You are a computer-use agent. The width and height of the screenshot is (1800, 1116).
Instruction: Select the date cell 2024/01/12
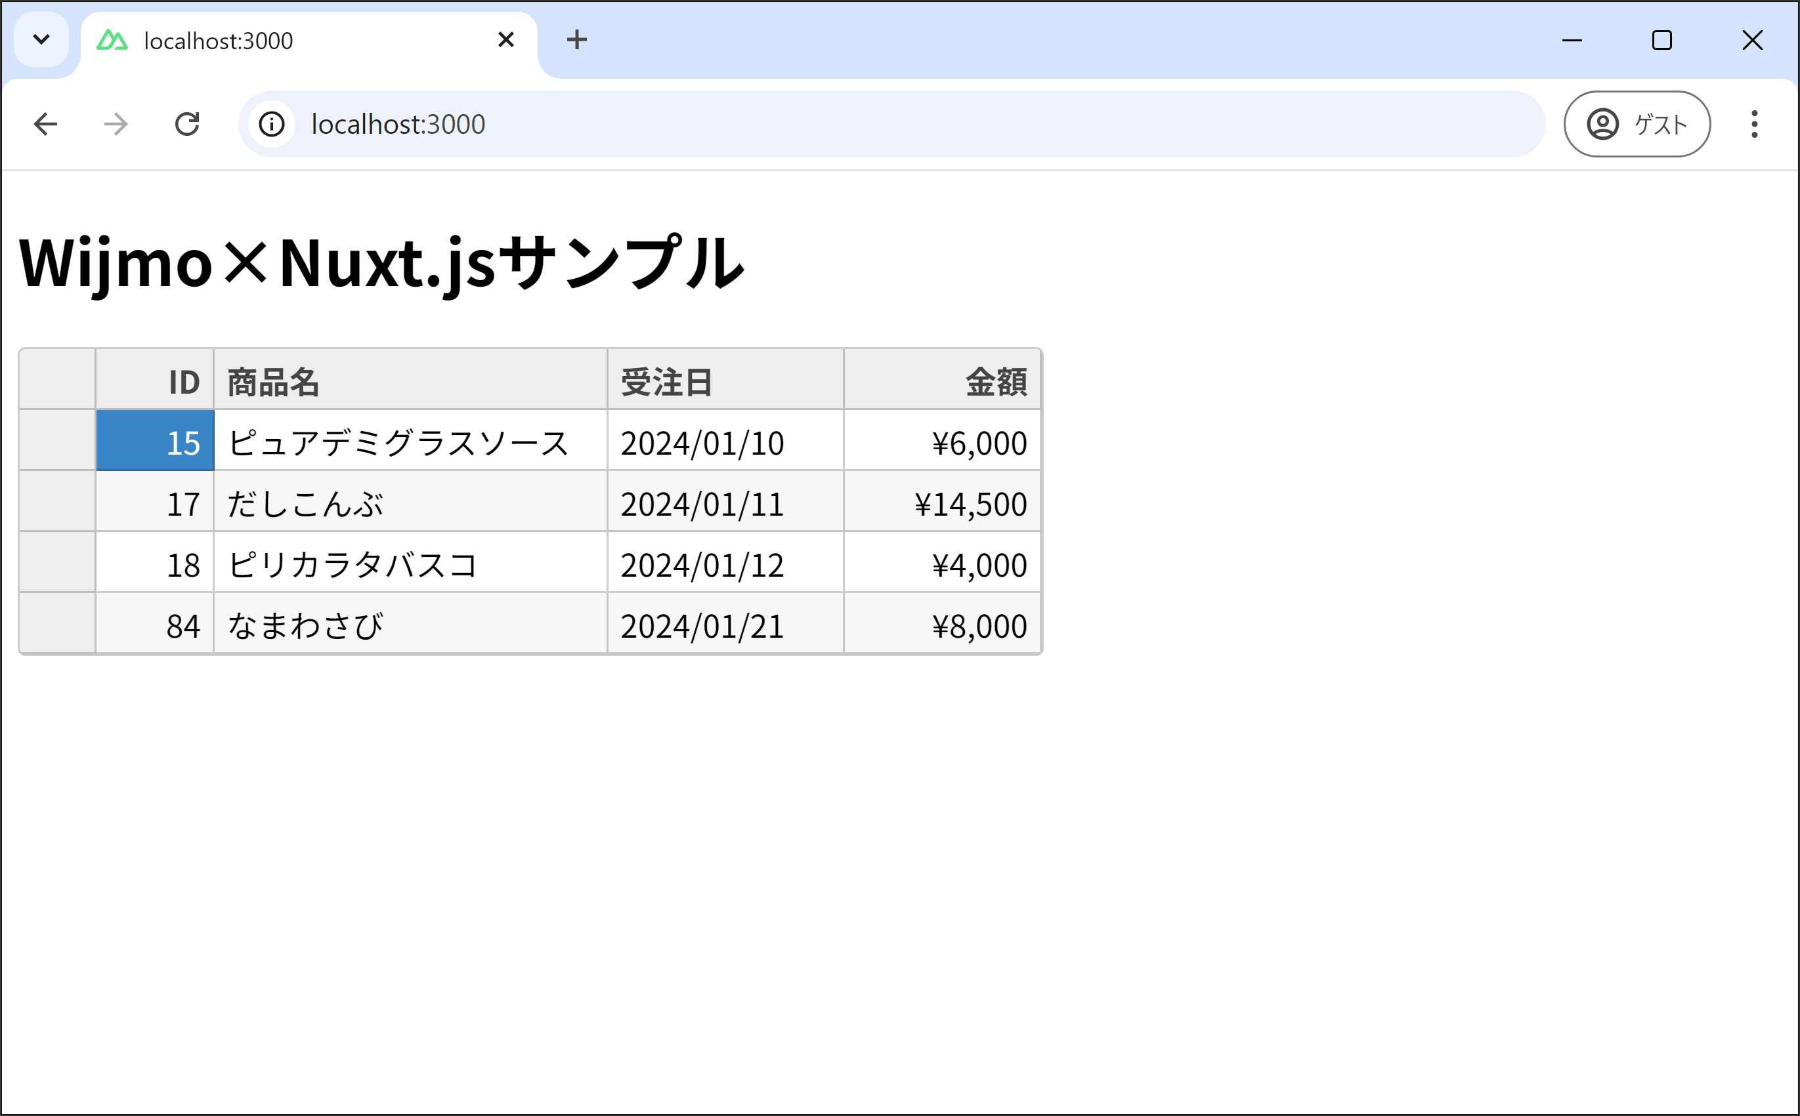click(x=726, y=562)
